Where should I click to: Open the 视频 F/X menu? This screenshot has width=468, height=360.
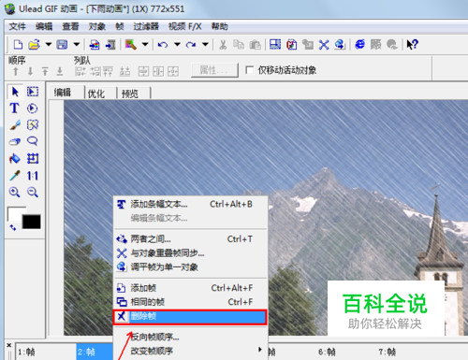185,26
